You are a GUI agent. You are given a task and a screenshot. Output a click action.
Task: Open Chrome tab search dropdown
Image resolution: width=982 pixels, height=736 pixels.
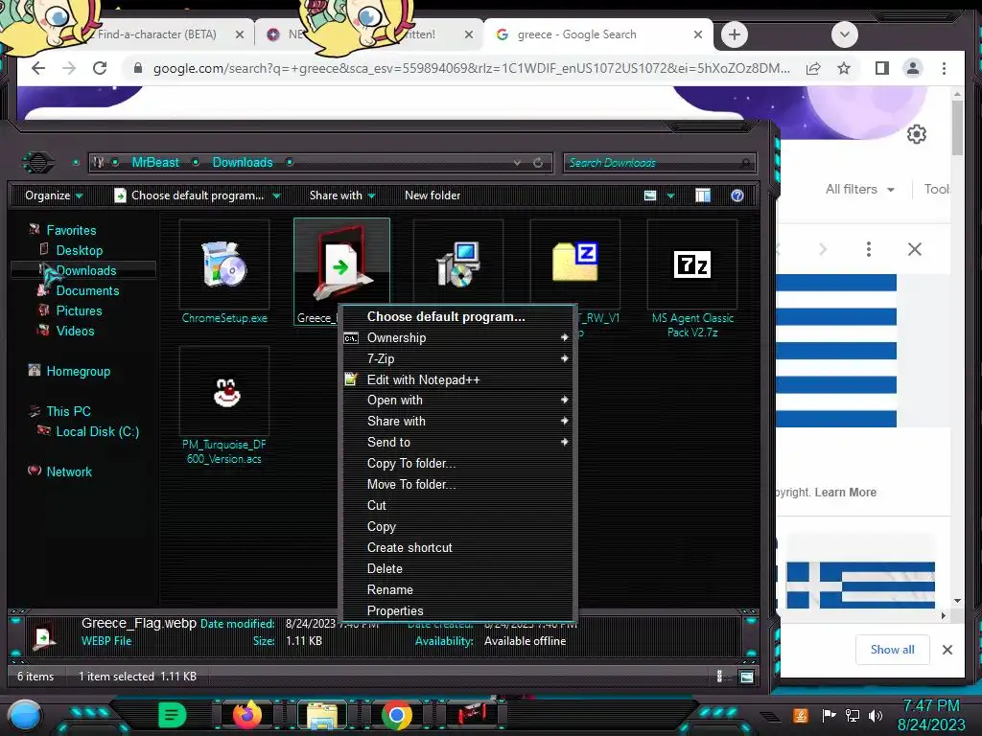pyautogui.click(x=844, y=34)
